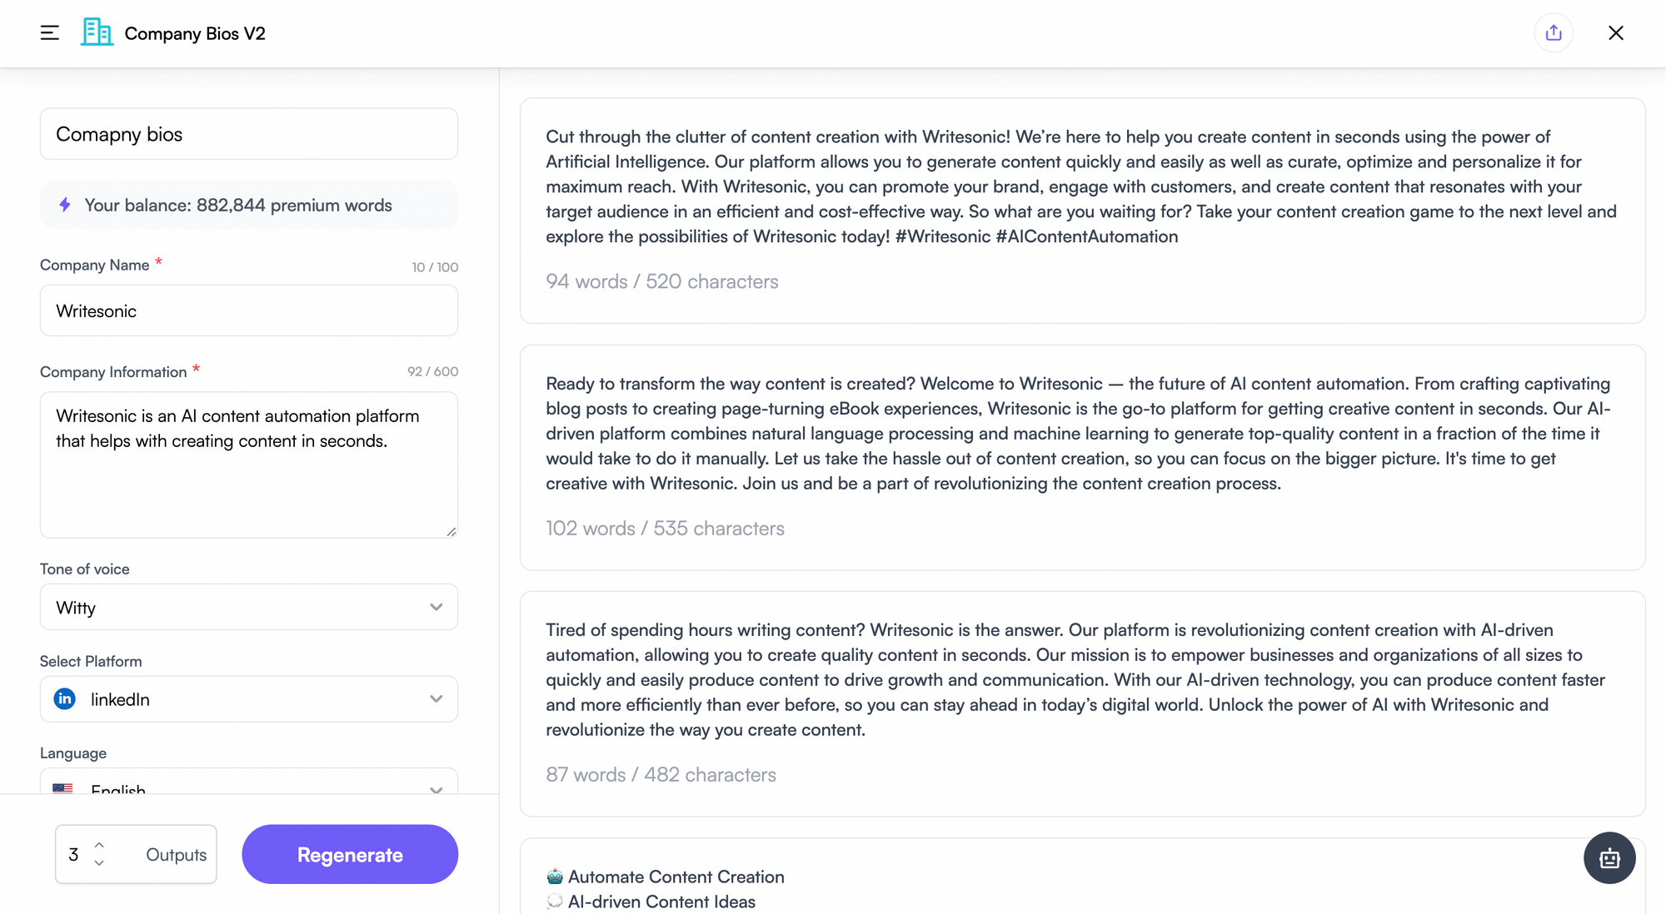Screen dimensions: 1666x914
Task: Click the share/export icon
Action: coord(1554,33)
